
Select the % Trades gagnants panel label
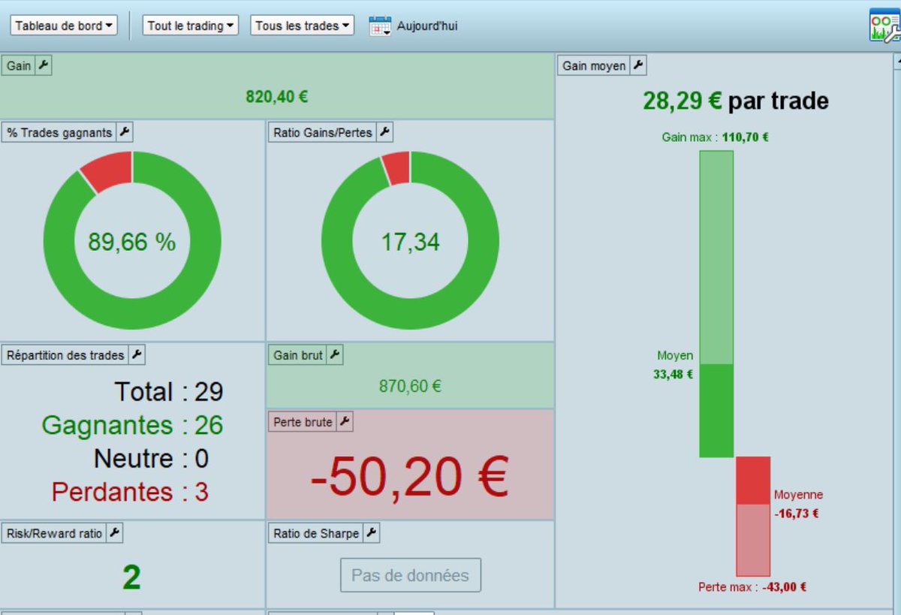coord(59,133)
